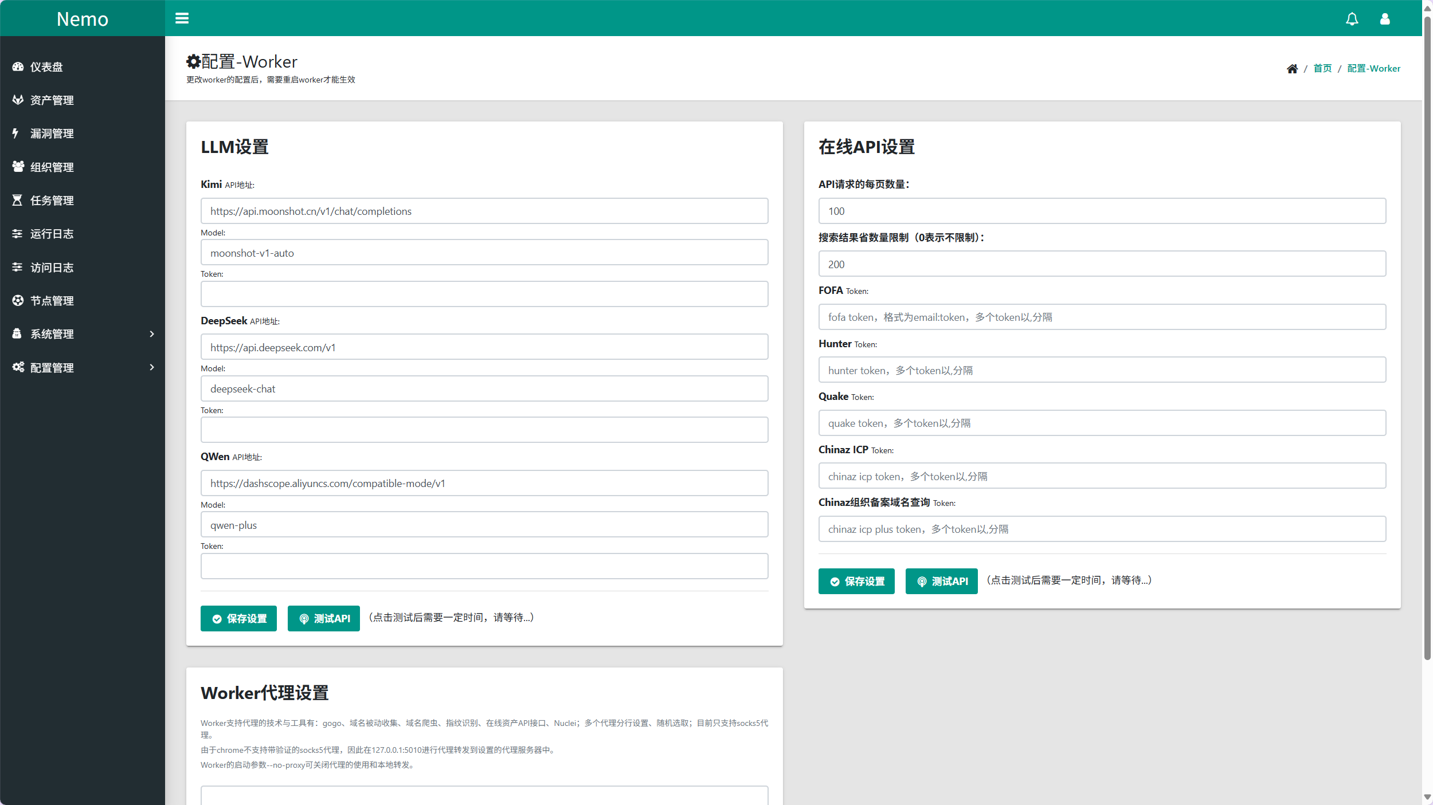Screen dimensions: 1433x805
Task: Click the user profile icon
Action: coord(1384,19)
